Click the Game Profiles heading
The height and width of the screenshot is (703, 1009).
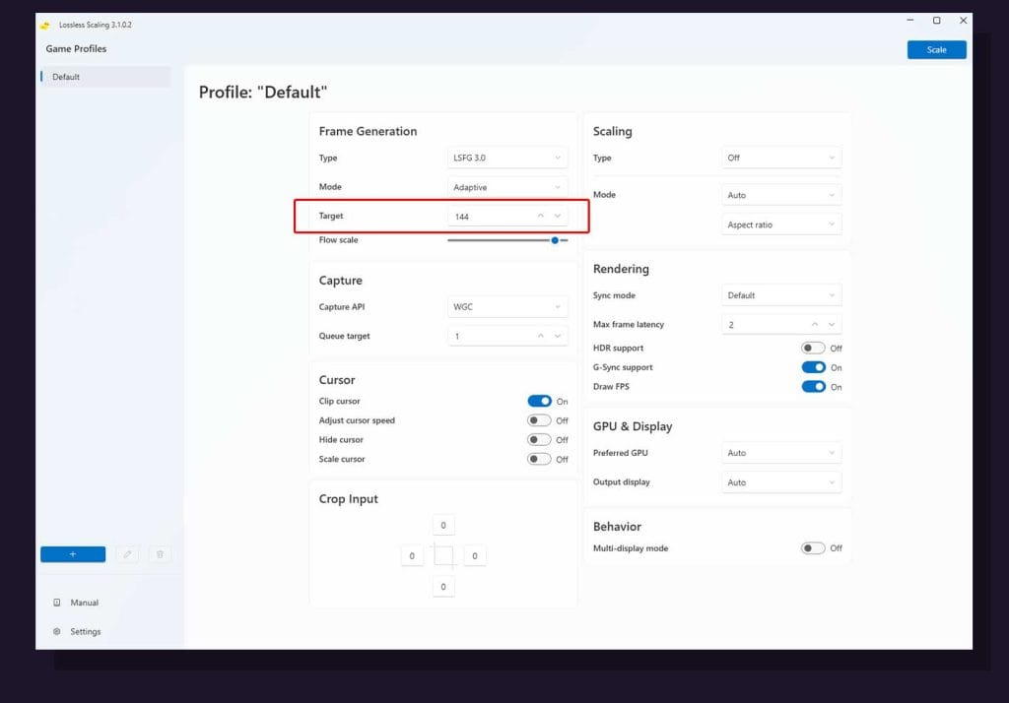[76, 49]
